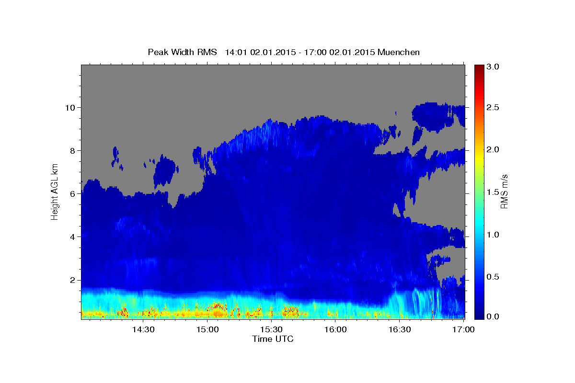
Task: Click the colorbar value 2.0
Action: coord(493,149)
